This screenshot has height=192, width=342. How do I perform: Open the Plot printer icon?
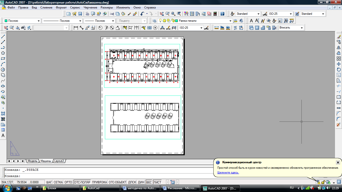point(87,14)
